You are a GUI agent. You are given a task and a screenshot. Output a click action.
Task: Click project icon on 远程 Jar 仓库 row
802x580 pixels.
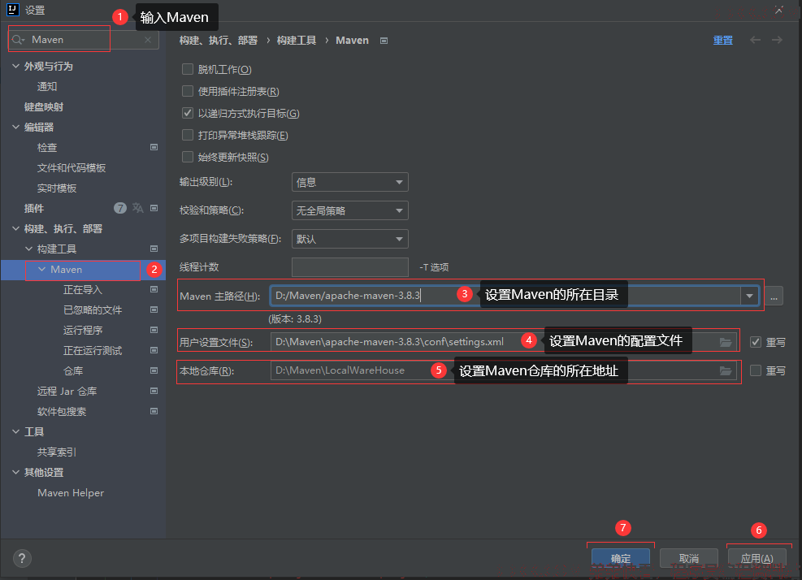[154, 391]
